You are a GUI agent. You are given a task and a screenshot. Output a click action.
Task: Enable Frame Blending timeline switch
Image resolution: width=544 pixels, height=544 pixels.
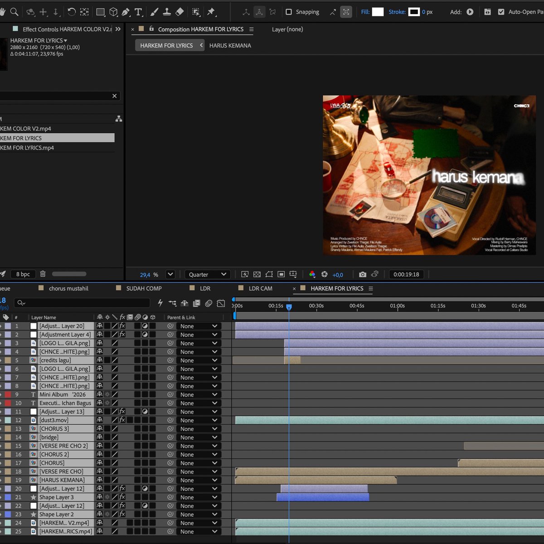197,303
